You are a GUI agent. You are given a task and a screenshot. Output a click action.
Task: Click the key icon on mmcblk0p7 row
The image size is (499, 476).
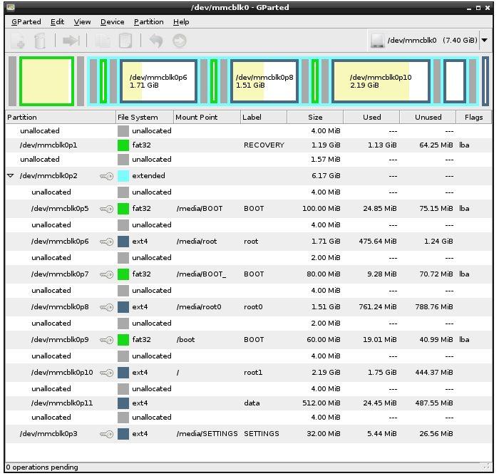point(107,274)
